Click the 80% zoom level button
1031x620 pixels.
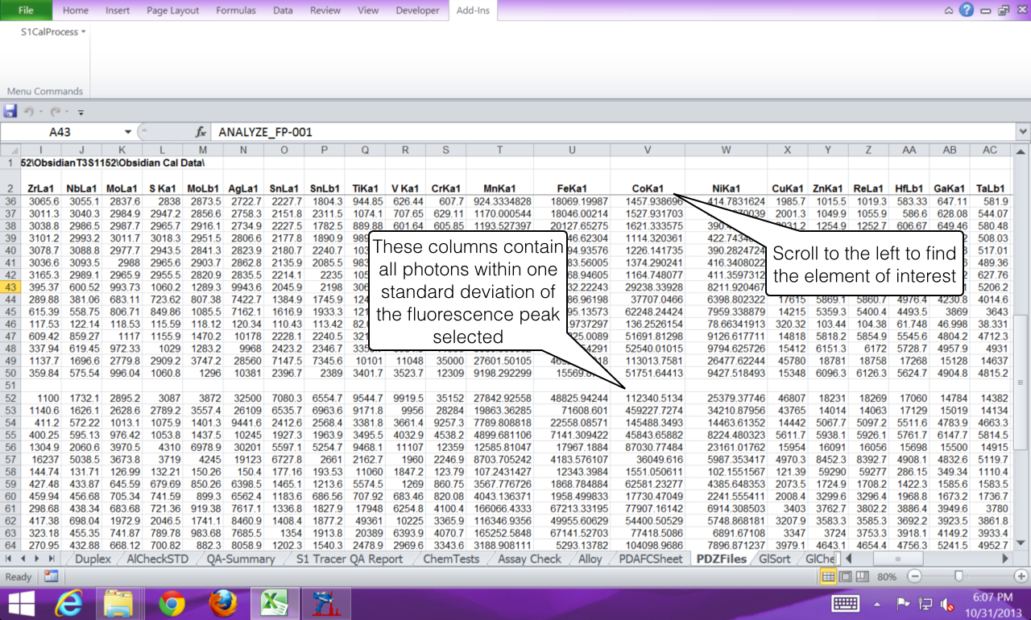tap(888, 577)
